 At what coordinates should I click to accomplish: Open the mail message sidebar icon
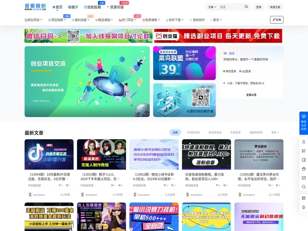pos(303,178)
